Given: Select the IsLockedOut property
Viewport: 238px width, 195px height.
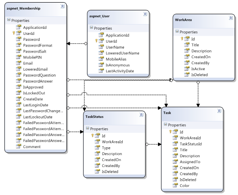Looking at the screenshot, I should click(x=34, y=93).
